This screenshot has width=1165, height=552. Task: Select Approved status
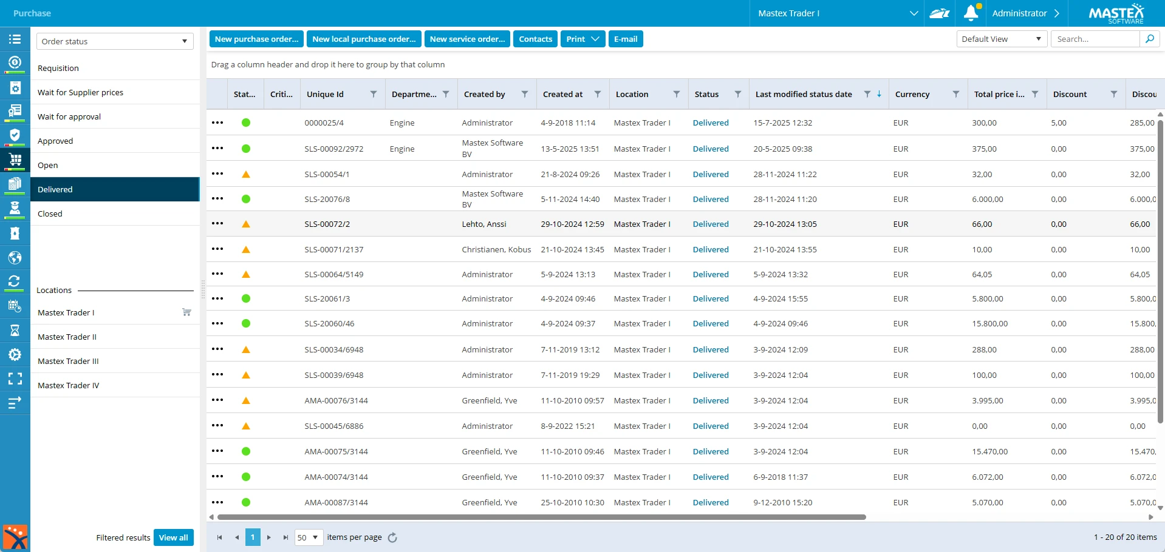(115, 141)
